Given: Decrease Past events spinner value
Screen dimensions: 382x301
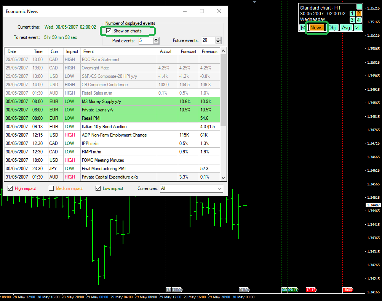Looking at the screenshot, I should click(156, 42).
